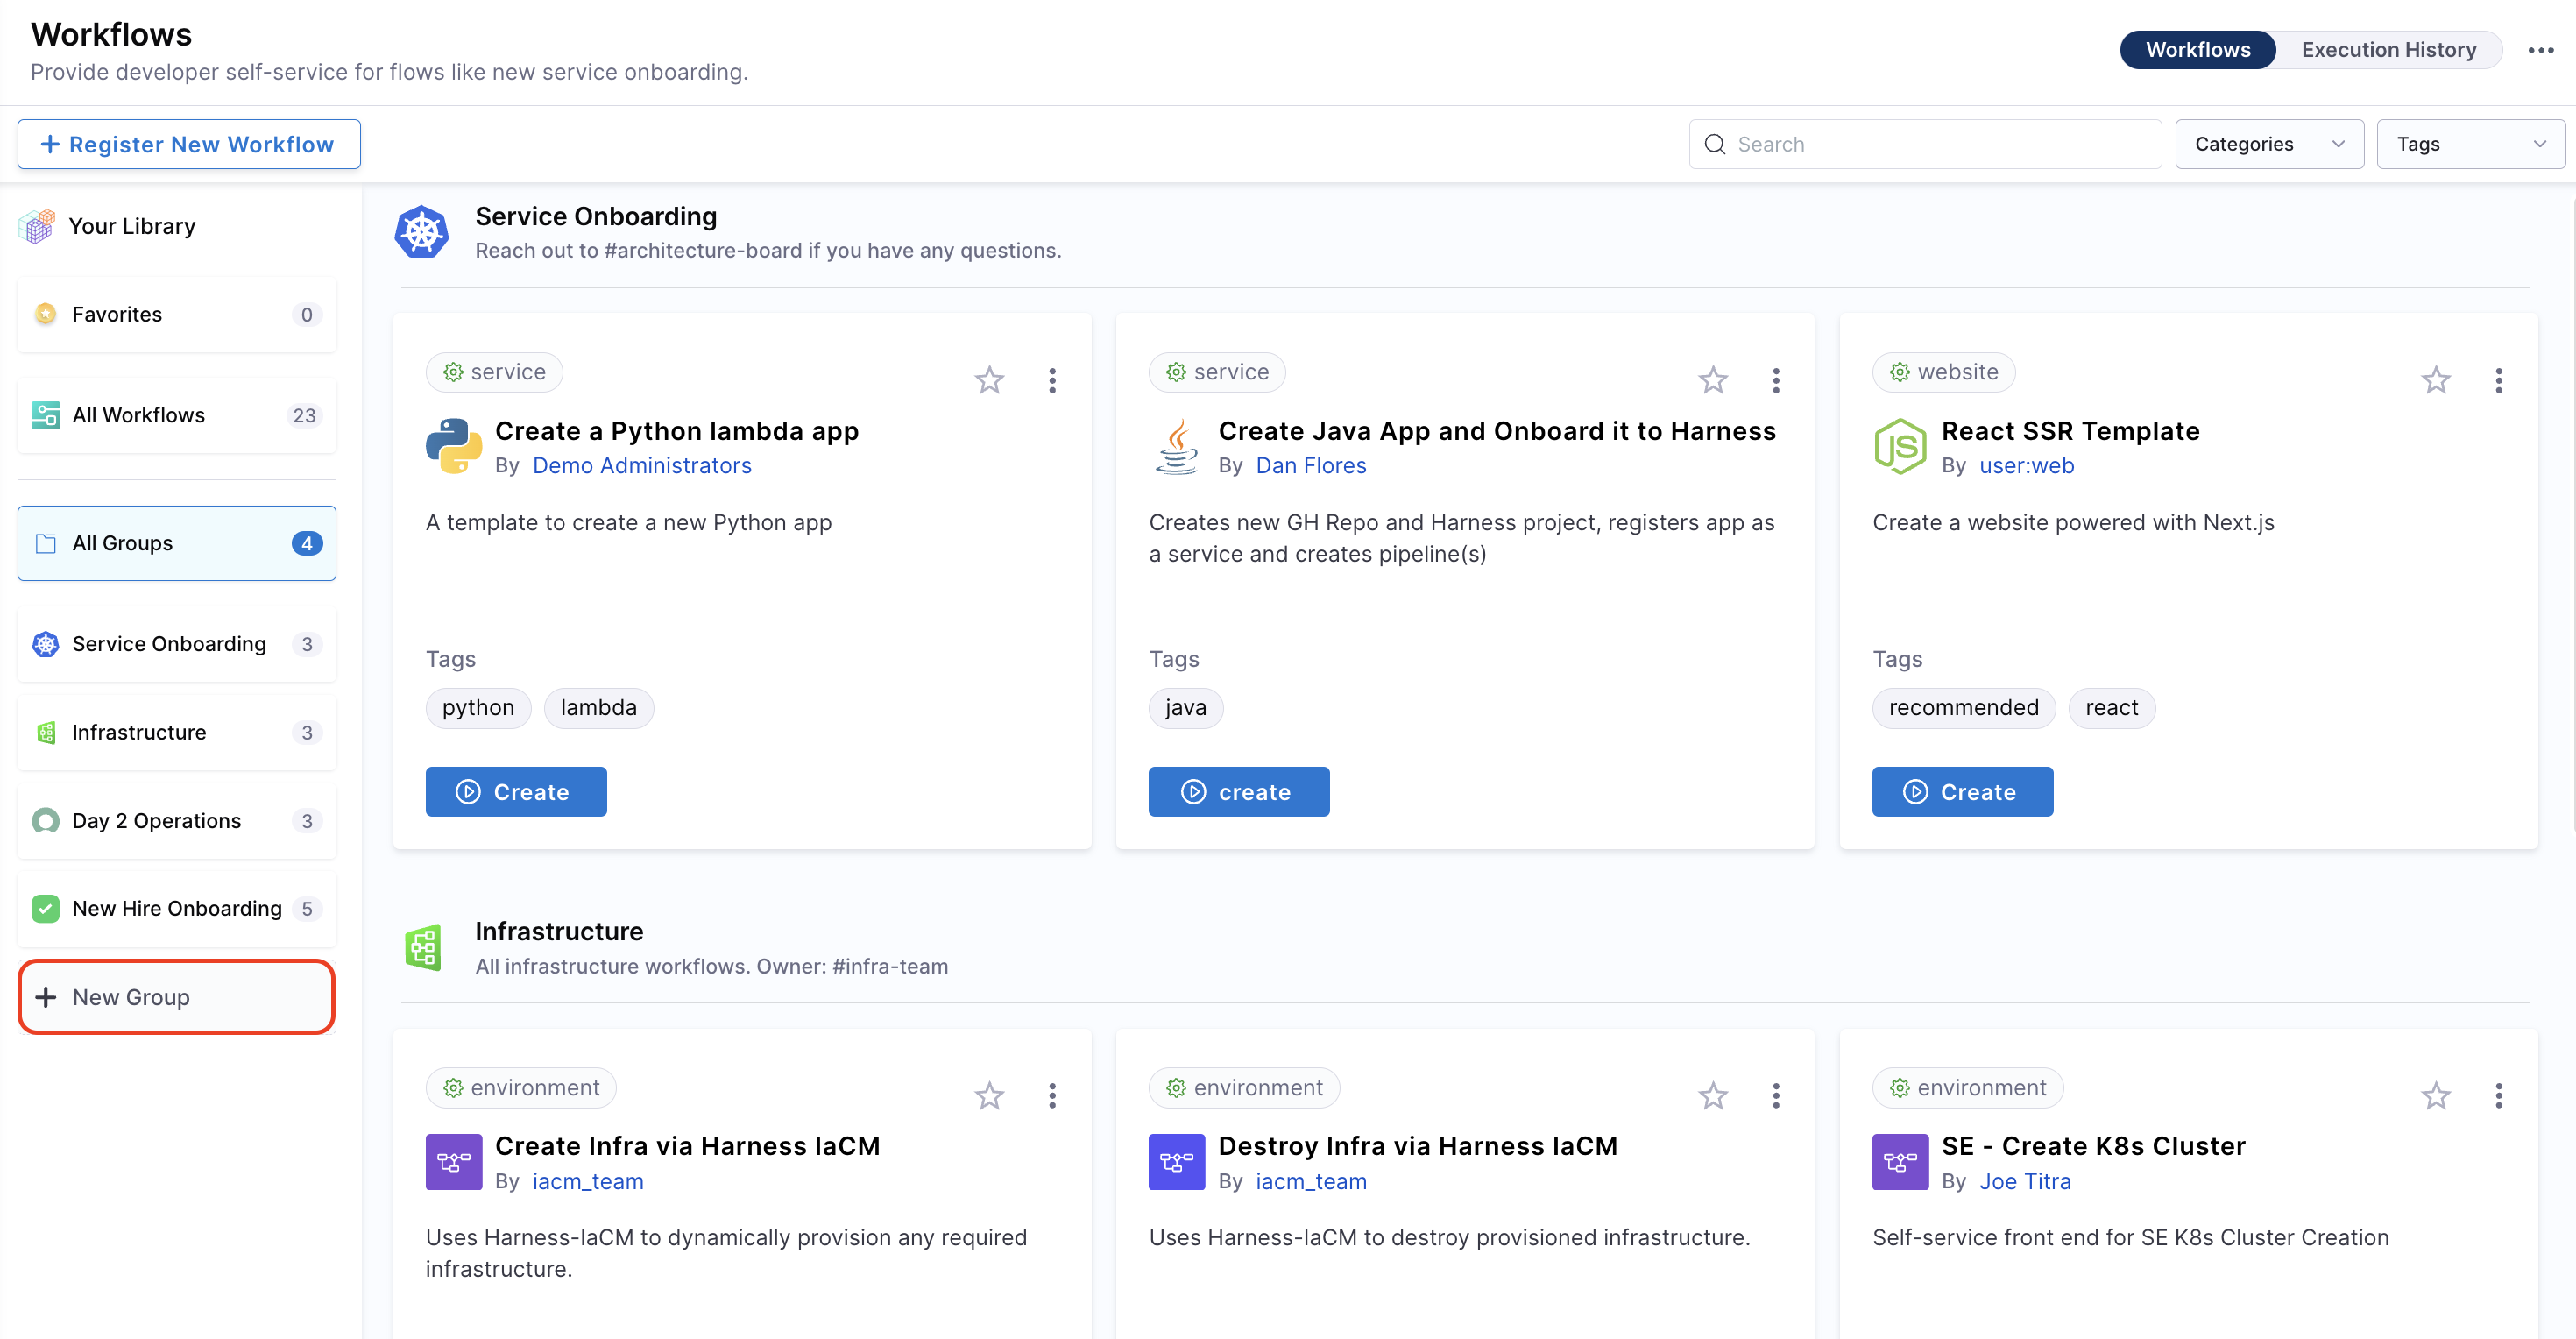Click the New Group button
This screenshot has width=2576, height=1339.
coord(176,997)
